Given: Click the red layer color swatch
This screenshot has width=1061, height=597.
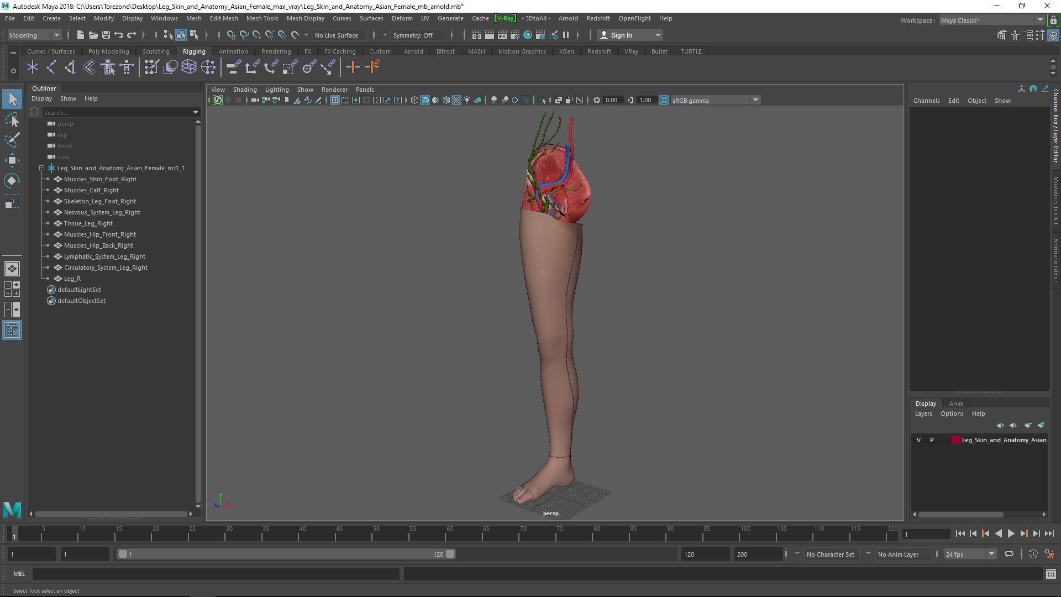Looking at the screenshot, I should 956,440.
